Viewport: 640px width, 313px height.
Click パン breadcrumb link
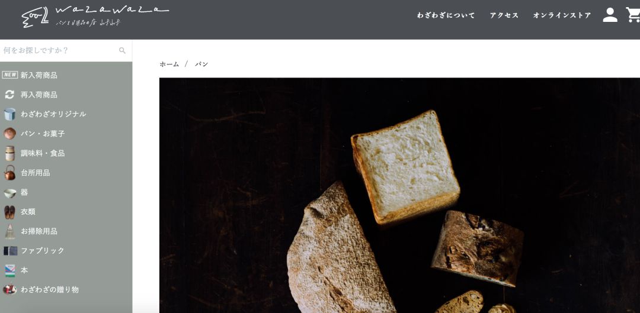click(x=201, y=64)
